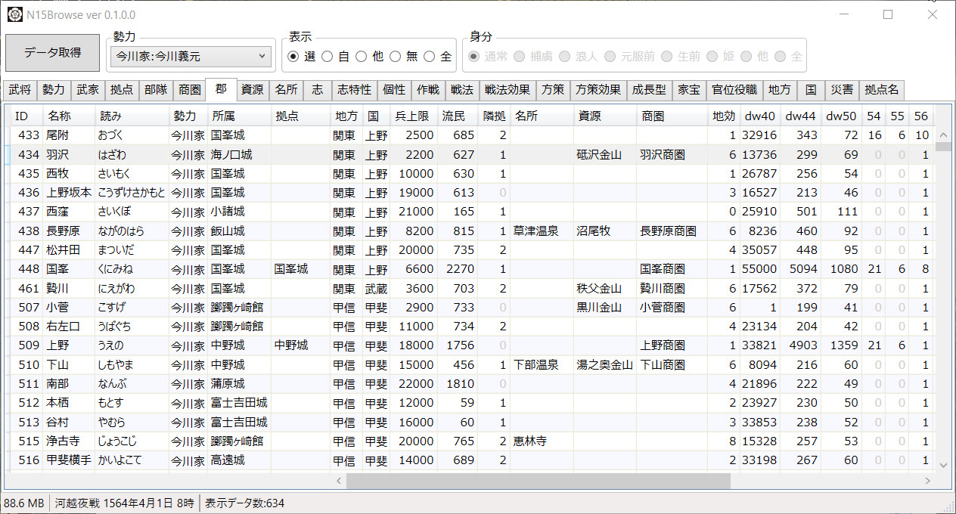This screenshot has width=956, height=514.
Task: Click 高遠城 in the 甲斐横手 row
Action: [x=228, y=460]
